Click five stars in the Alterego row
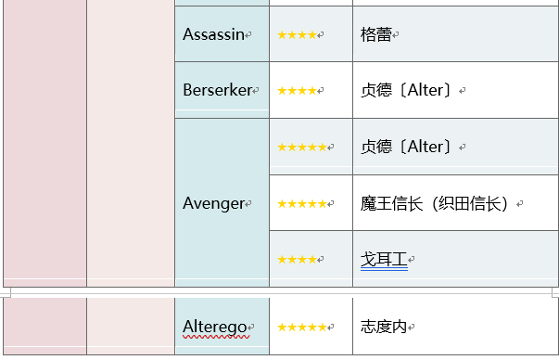Screen dimensions: 559x360 click(302, 328)
